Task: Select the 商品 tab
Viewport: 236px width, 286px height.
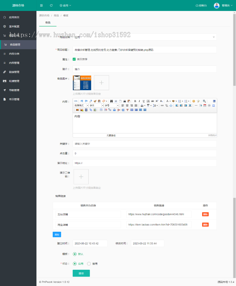Action: pos(48,23)
